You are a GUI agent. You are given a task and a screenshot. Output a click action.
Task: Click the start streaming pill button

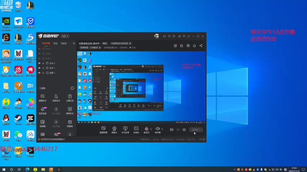tap(196, 130)
